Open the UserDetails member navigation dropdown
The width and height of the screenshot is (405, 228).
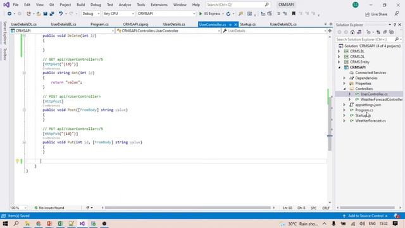274,31
